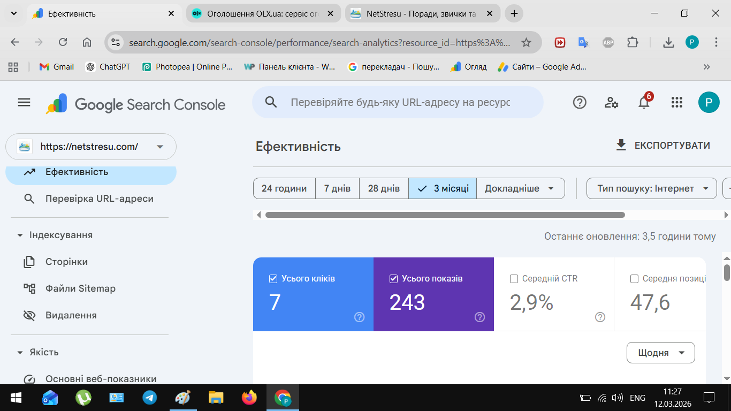
Task: Click help icon on Середній CTR card
Action: coord(600,317)
